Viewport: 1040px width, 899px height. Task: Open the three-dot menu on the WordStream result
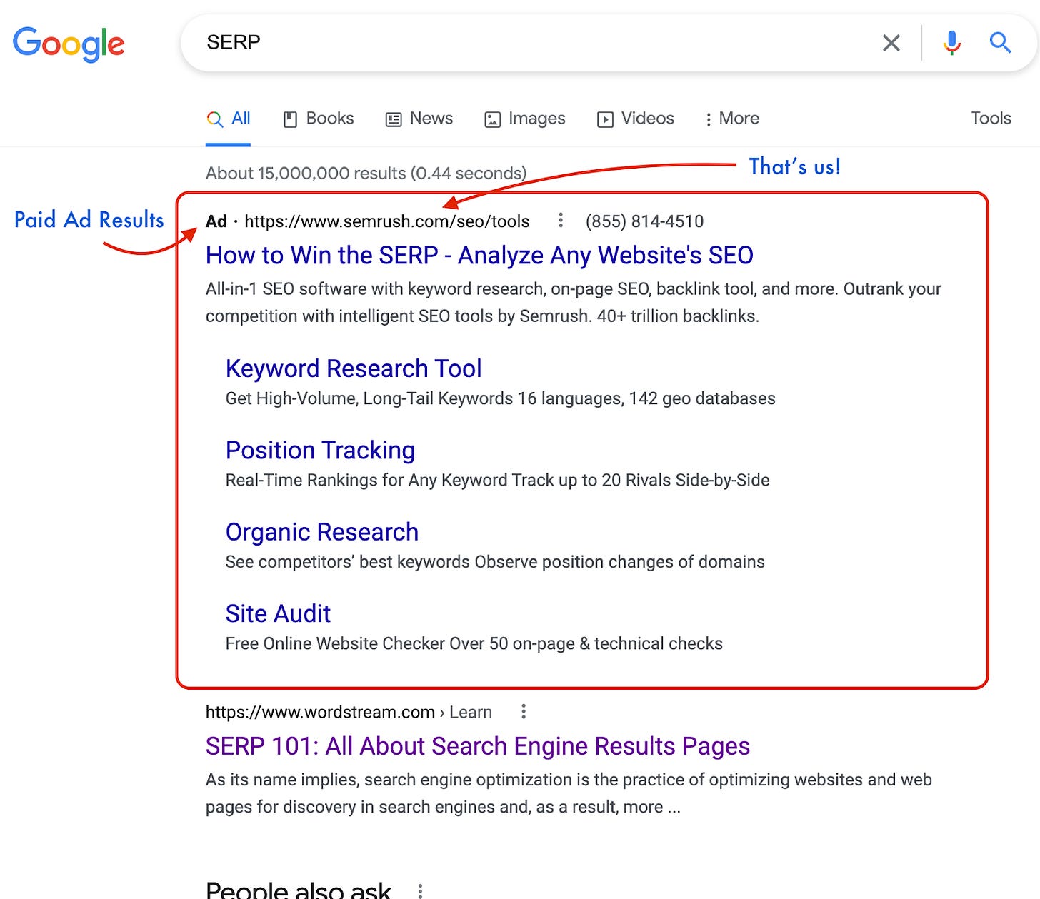pyautogui.click(x=524, y=711)
